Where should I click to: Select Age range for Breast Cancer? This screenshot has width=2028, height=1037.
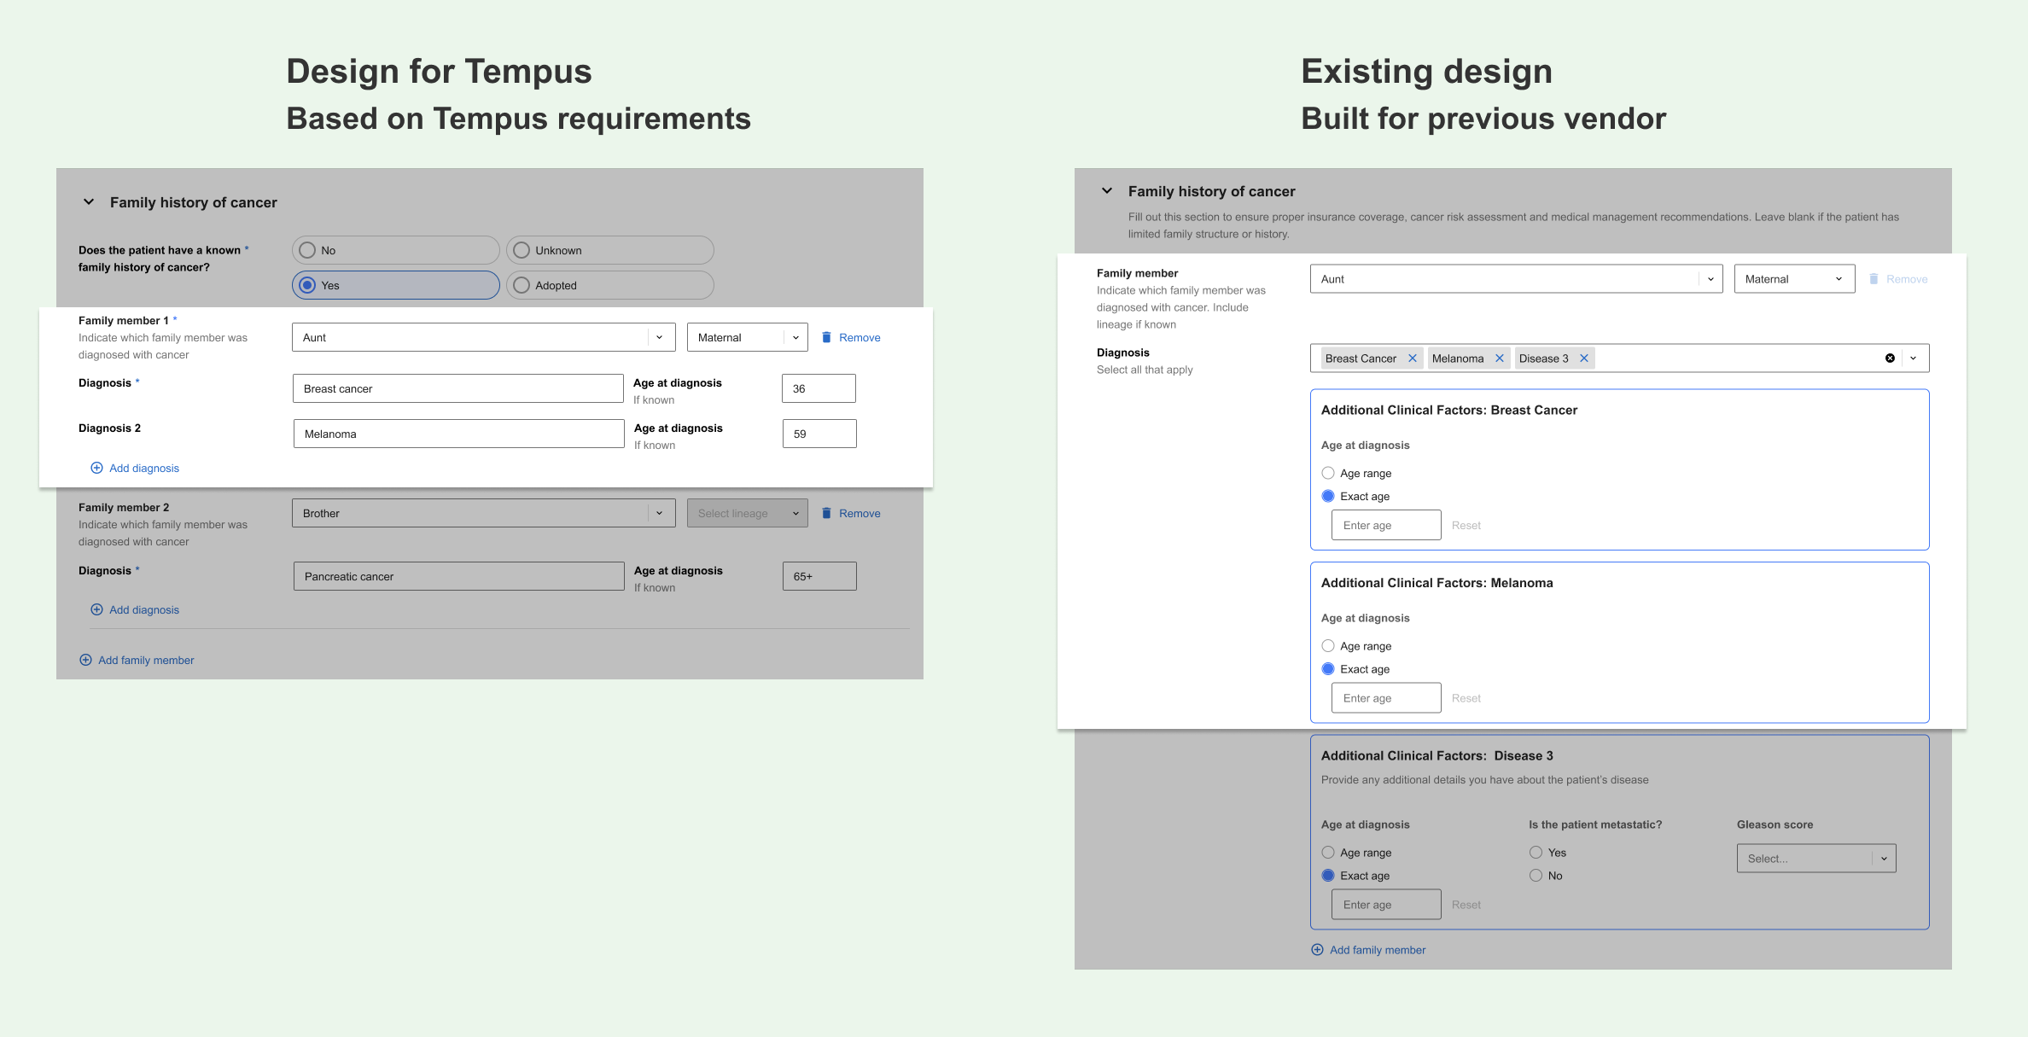[x=1328, y=473]
